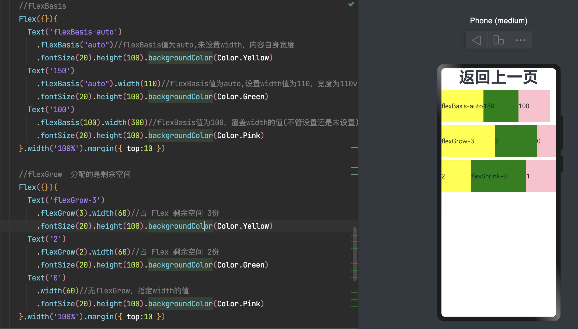Click the green flexShrink-0 block
Screen dimensions: 578x329
(498, 176)
